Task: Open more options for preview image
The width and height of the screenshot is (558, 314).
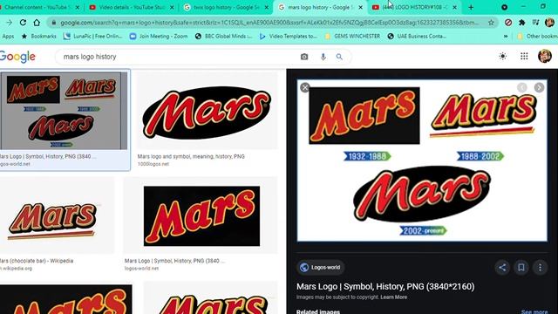Action: pyautogui.click(x=541, y=268)
